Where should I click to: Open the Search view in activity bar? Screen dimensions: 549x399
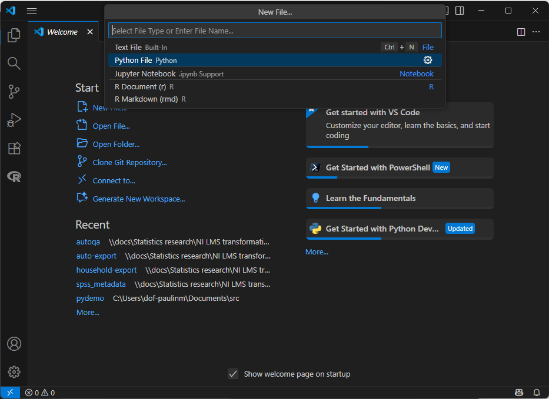[x=14, y=63]
